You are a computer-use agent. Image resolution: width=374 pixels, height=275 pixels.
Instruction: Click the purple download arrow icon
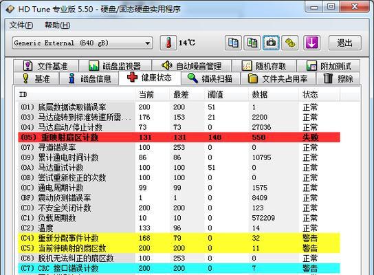311,43
